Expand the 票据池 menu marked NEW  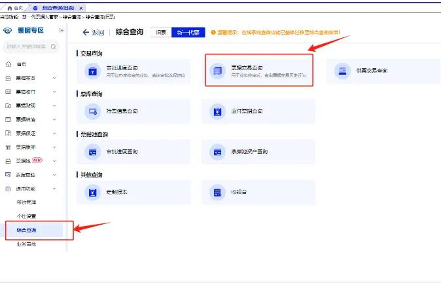click(x=54, y=161)
